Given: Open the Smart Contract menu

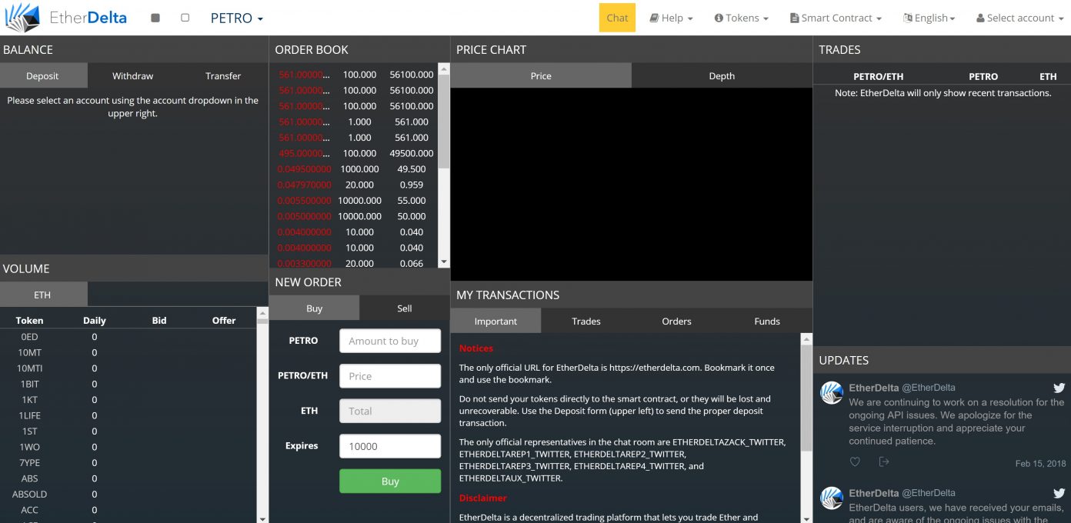Looking at the screenshot, I should tap(836, 18).
